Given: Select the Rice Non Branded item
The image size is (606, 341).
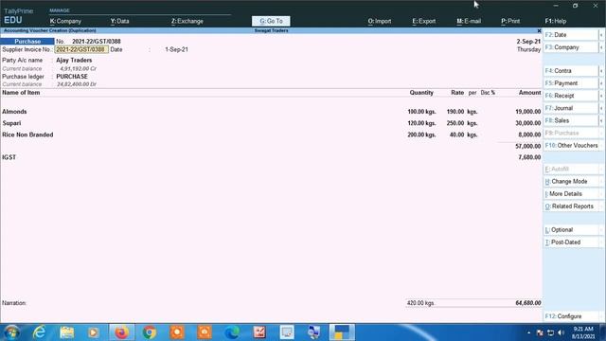Looking at the screenshot, I should (27, 135).
